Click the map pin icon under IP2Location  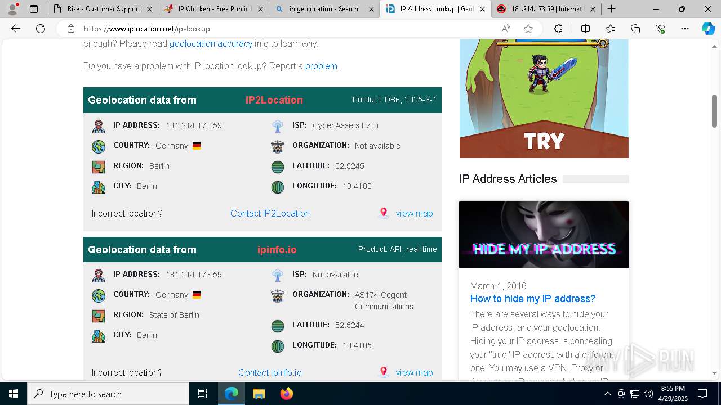pos(384,213)
